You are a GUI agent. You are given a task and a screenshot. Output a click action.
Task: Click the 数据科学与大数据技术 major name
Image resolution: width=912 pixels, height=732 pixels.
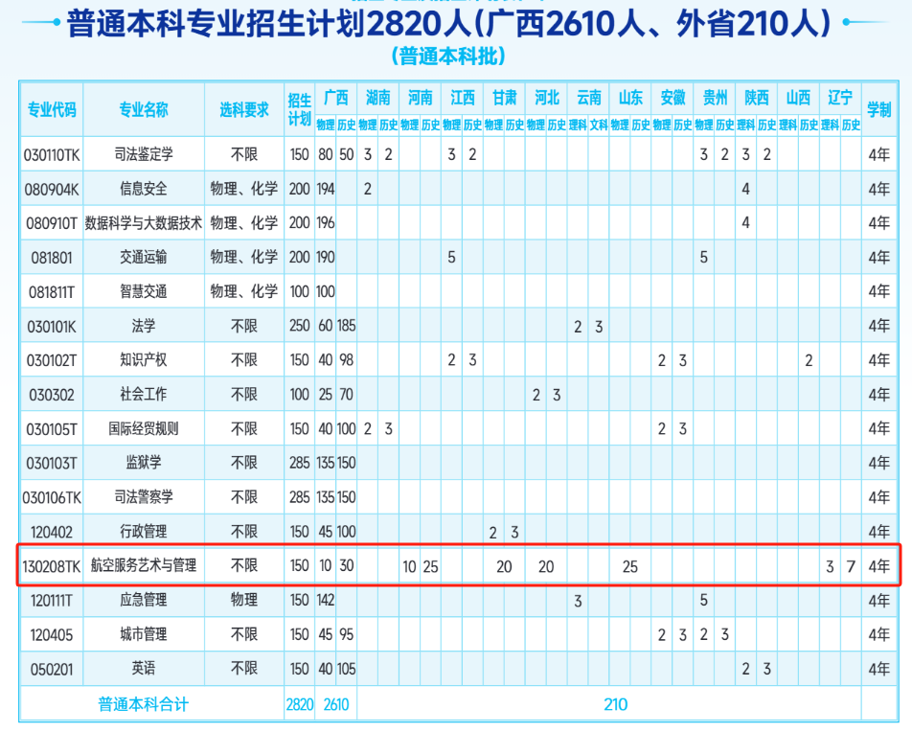(x=144, y=223)
